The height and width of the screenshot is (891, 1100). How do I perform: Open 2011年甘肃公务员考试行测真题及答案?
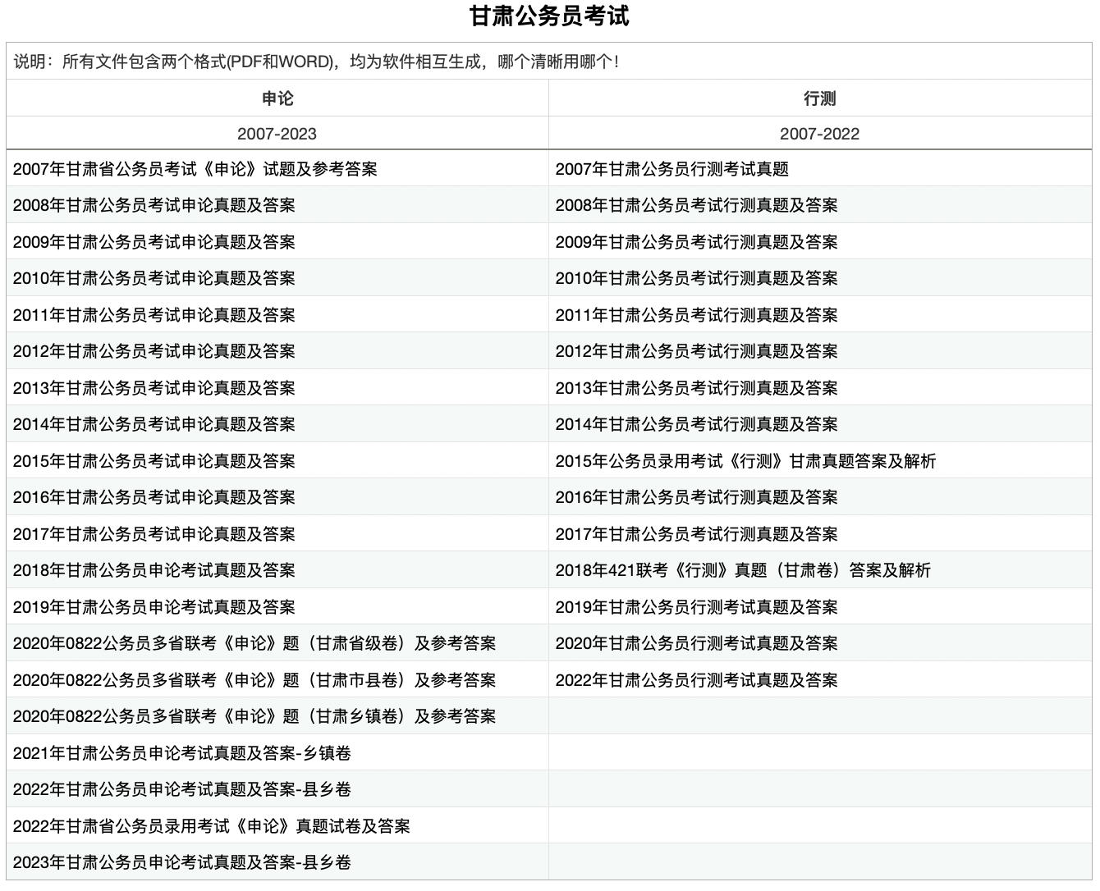[697, 315]
